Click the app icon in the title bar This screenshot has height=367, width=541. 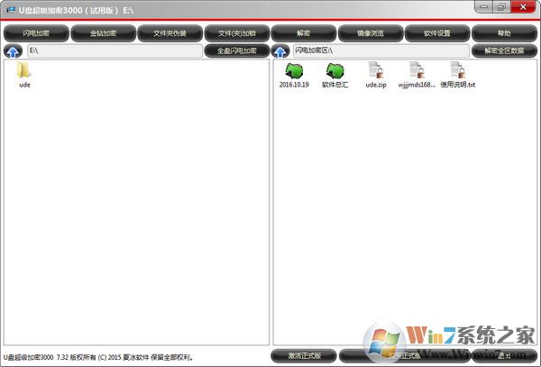[11, 9]
